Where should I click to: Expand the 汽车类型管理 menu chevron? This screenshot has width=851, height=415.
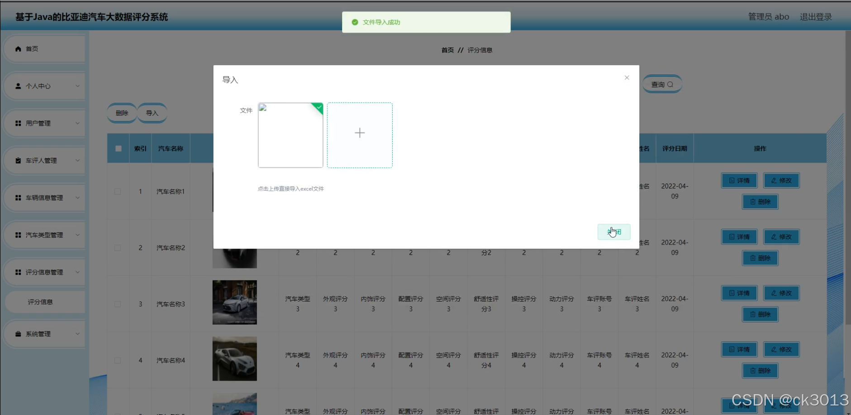click(77, 235)
